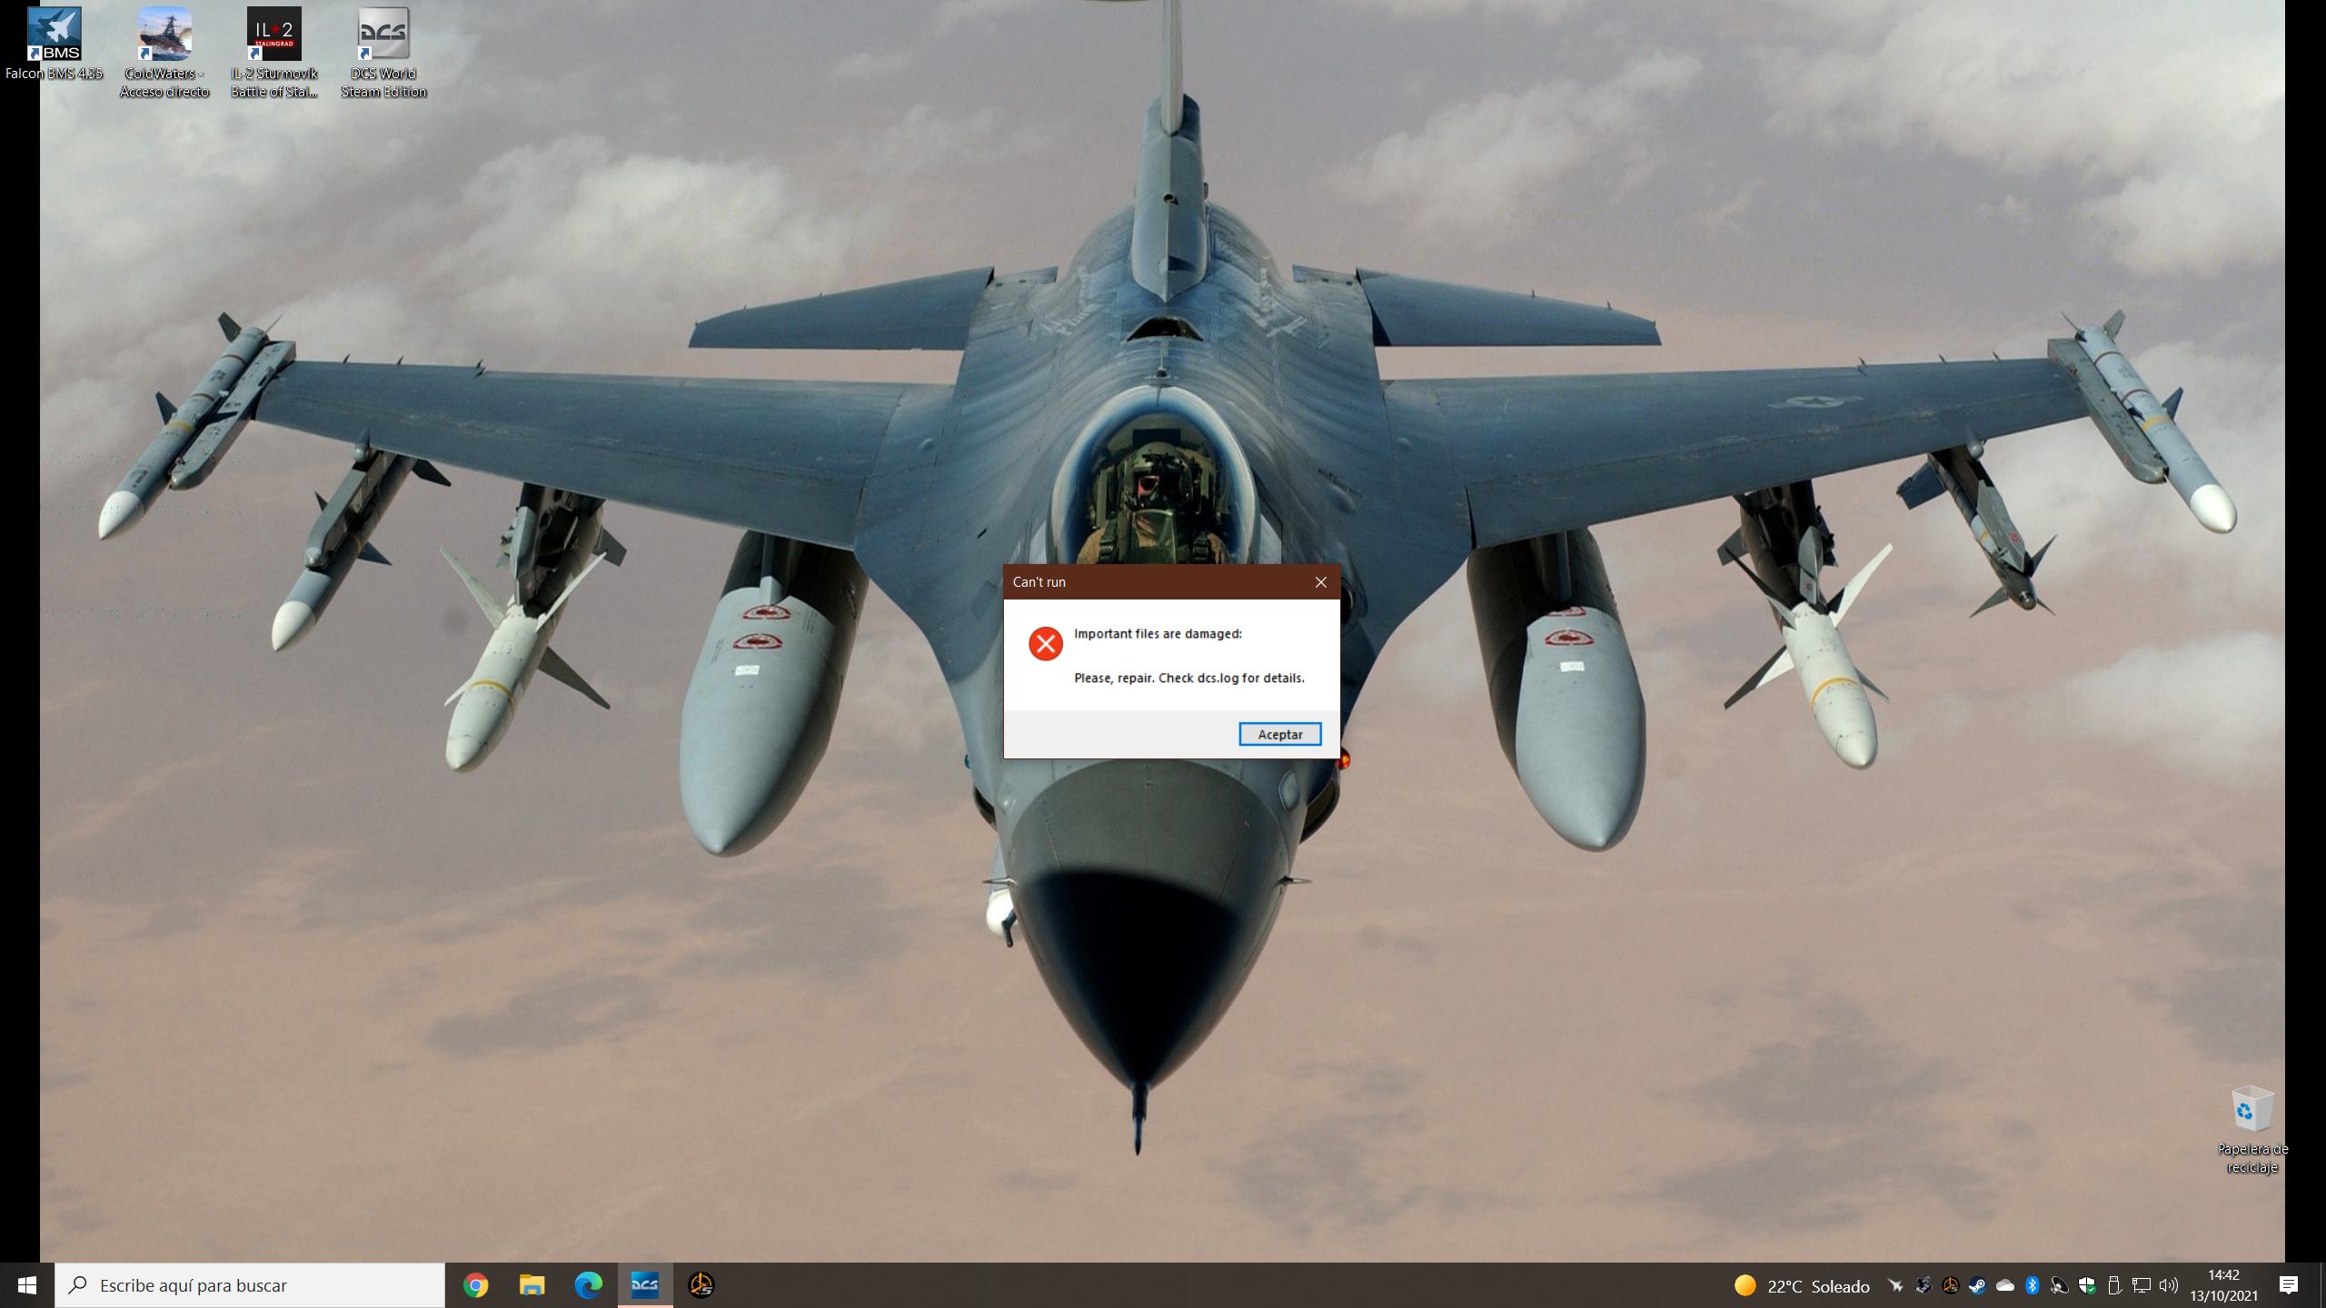Open the Windows Start menu
This screenshot has height=1308, width=2326.
pyautogui.click(x=27, y=1285)
